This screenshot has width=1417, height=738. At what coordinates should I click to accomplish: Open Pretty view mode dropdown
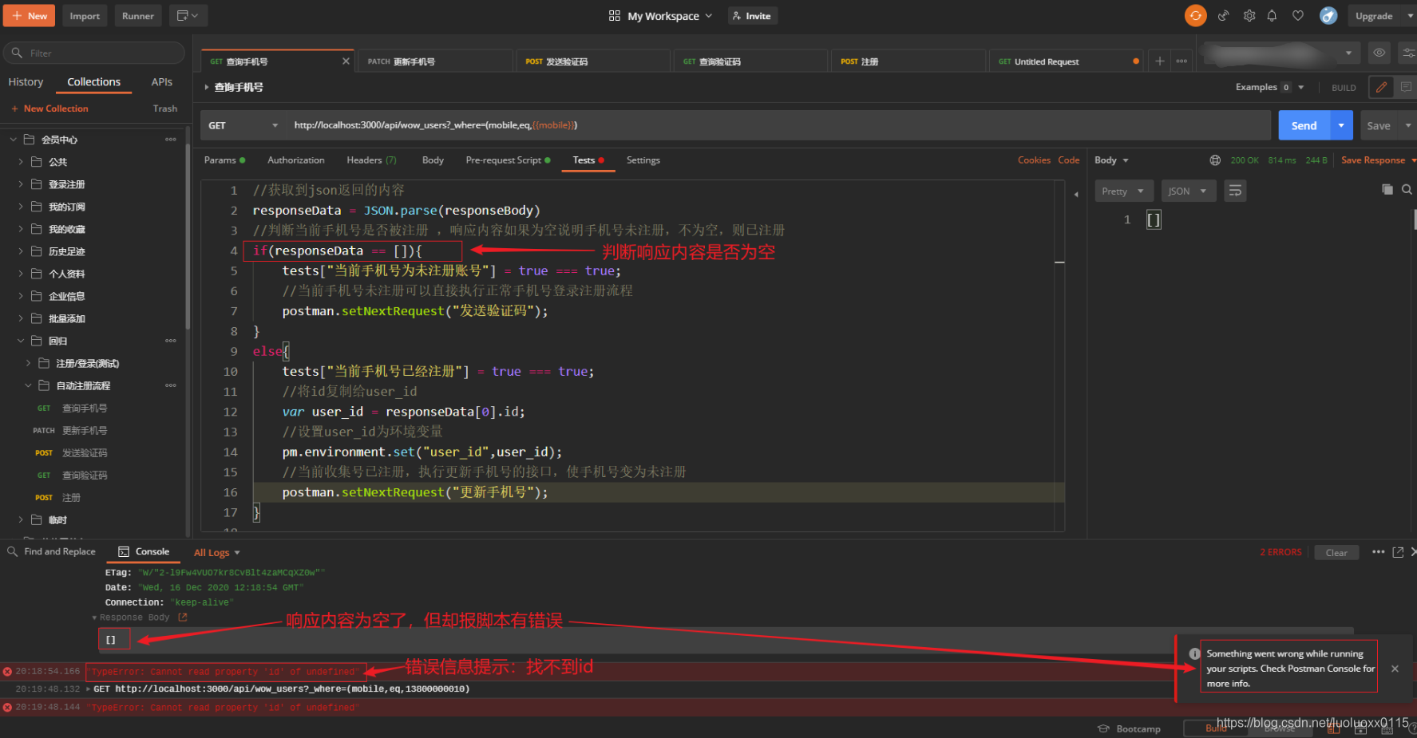(x=1123, y=191)
